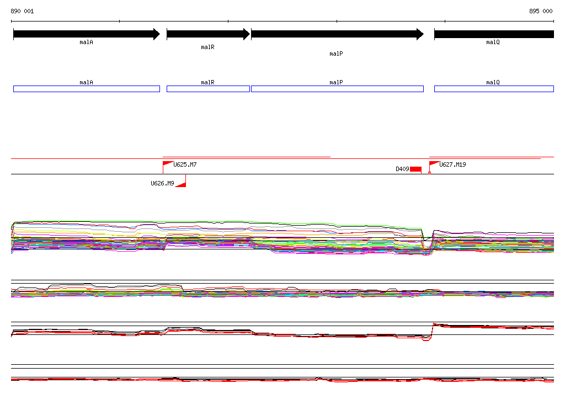Select the malP blue outlined box
565x394 pixels.
pos(337,89)
